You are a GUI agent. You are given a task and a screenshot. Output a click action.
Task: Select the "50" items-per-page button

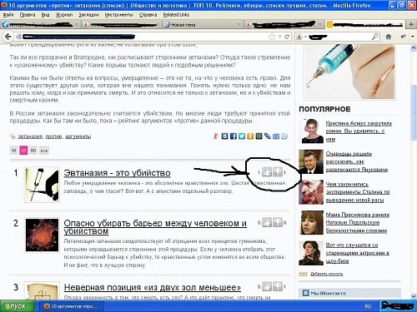pyautogui.click(x=33, y=151)
